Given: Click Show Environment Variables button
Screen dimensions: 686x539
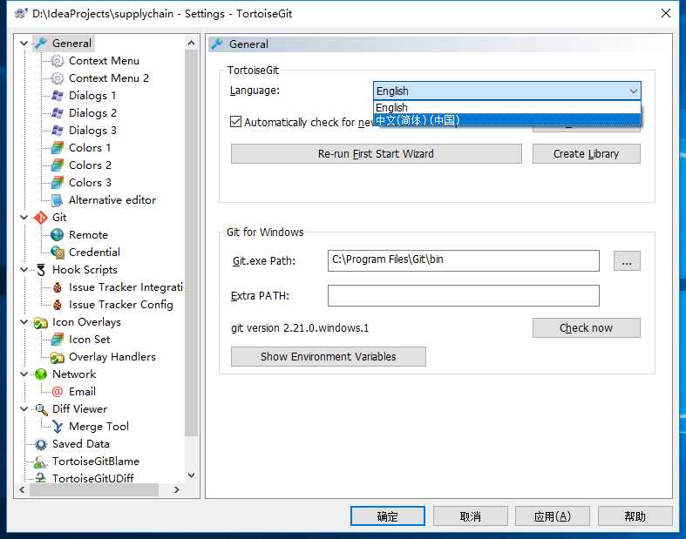Looking at the screenshot, I should coord(328,357).
